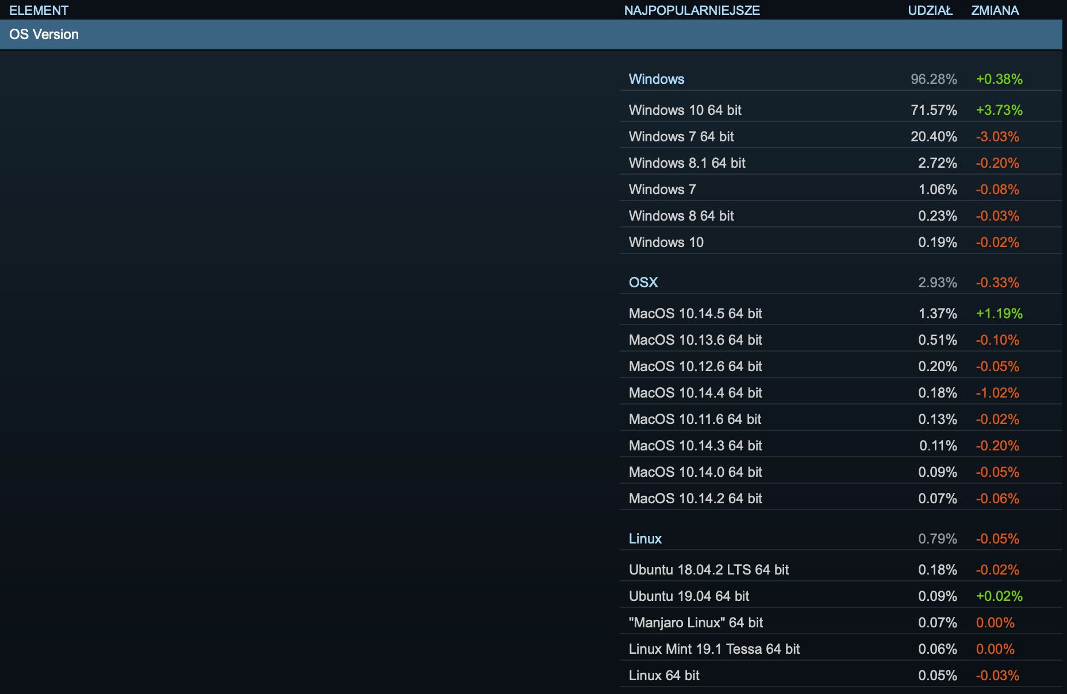This screenshot has height=694, width=1067.
Task: Click the -3.03% change value
Action: click(997, 137)
